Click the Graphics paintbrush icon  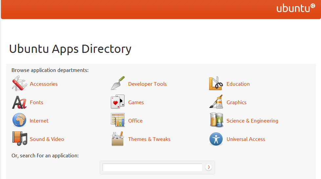click(x=216, y=101)
